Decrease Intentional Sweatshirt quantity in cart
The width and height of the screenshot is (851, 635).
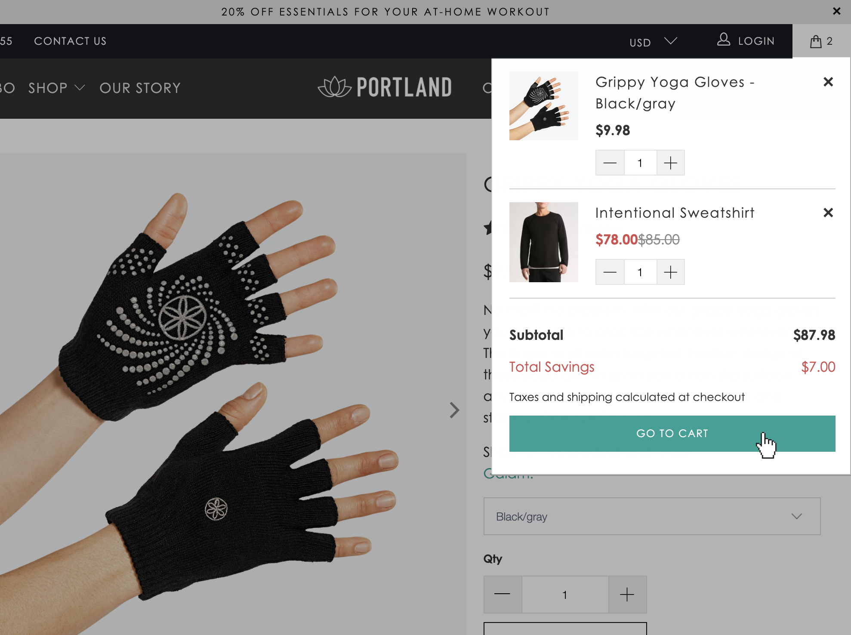click(x=610, y=272)
